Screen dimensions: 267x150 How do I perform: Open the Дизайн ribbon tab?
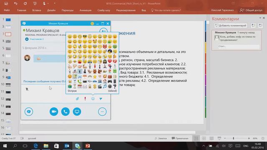pos(51,10)
